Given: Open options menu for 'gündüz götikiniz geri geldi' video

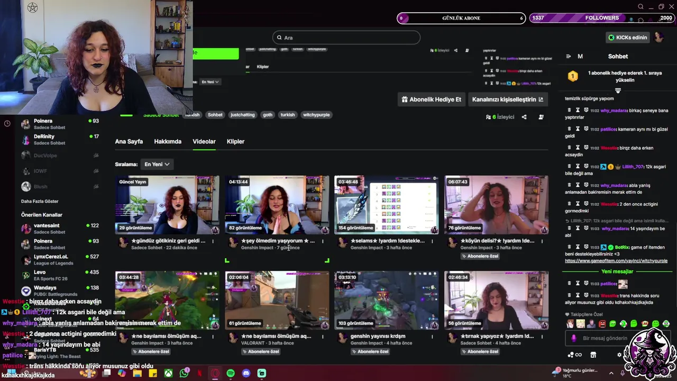Looking at the screenshot, I should [x=213, y=241].
